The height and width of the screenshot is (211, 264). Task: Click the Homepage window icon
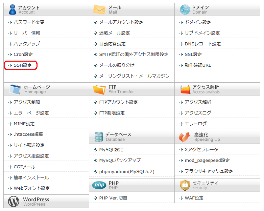pos(15,89)
